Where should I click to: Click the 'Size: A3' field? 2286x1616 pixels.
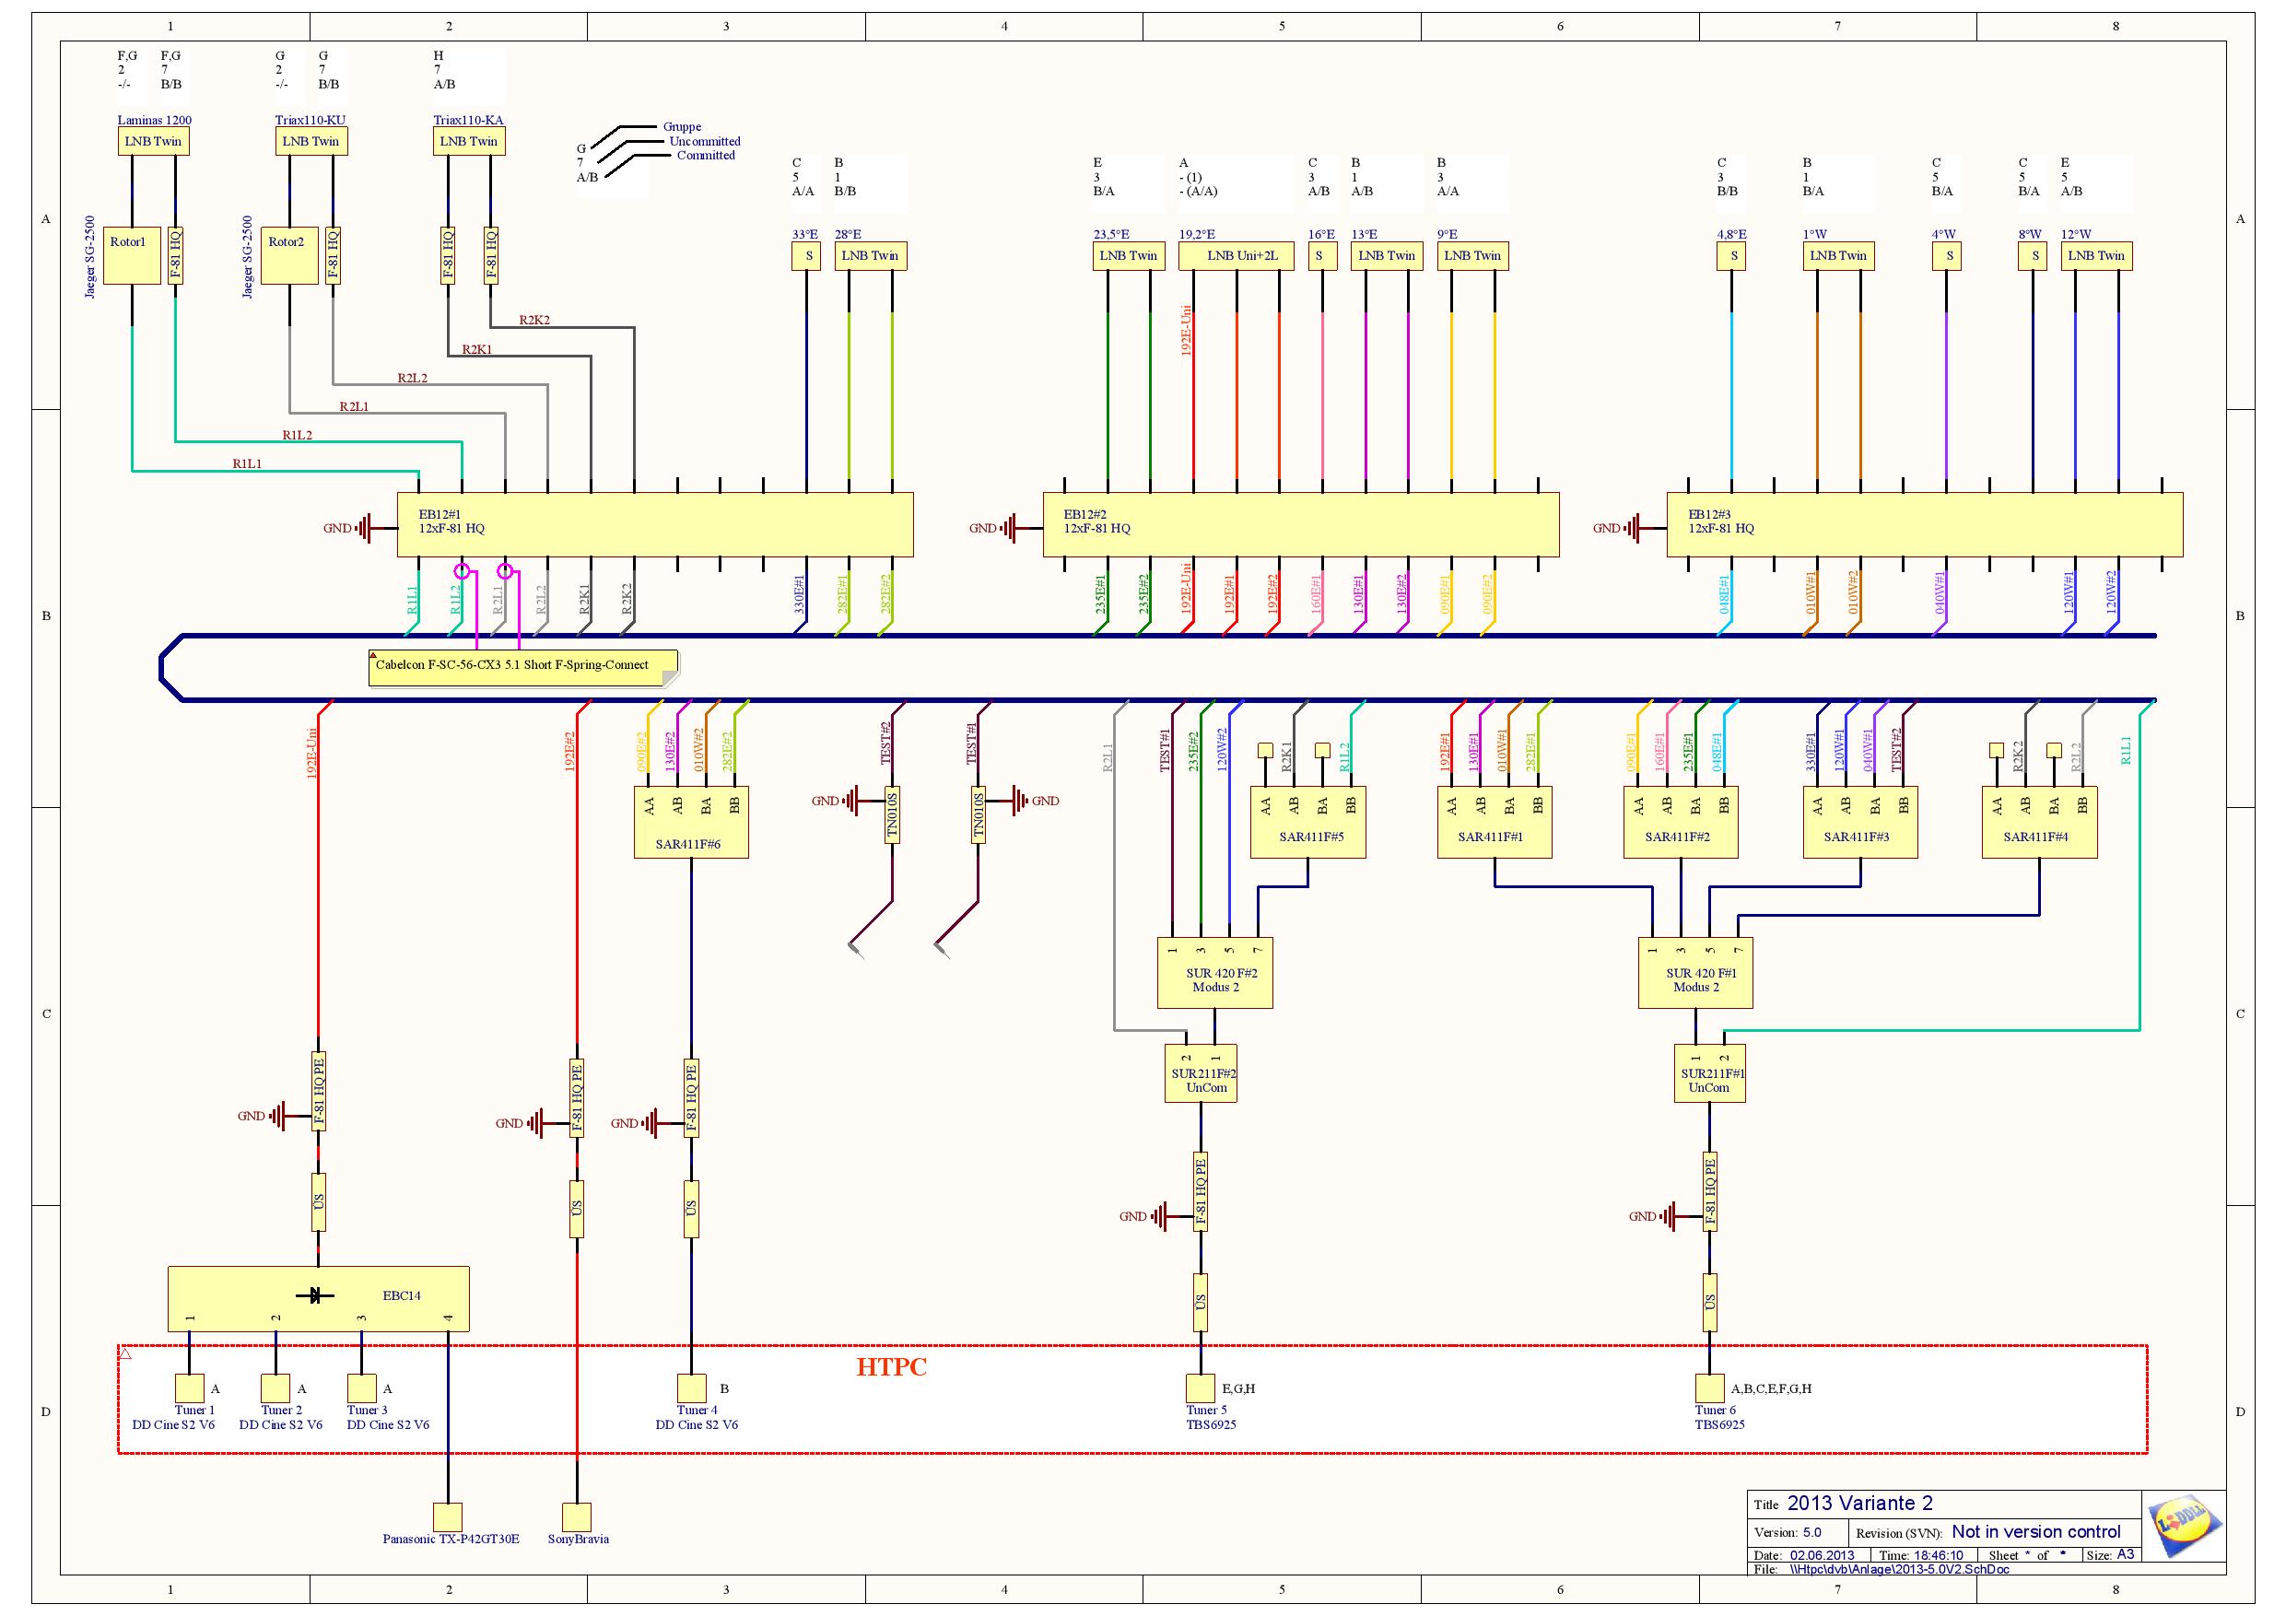click(x=2110, y=1554)
